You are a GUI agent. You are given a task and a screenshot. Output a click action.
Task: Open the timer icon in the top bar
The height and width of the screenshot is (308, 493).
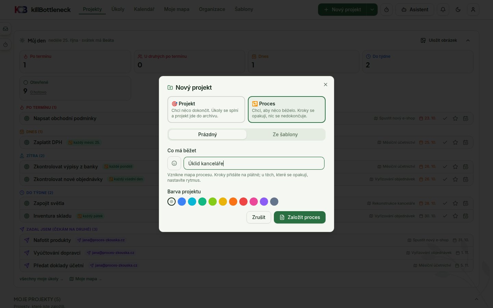[x=387, y=10]
